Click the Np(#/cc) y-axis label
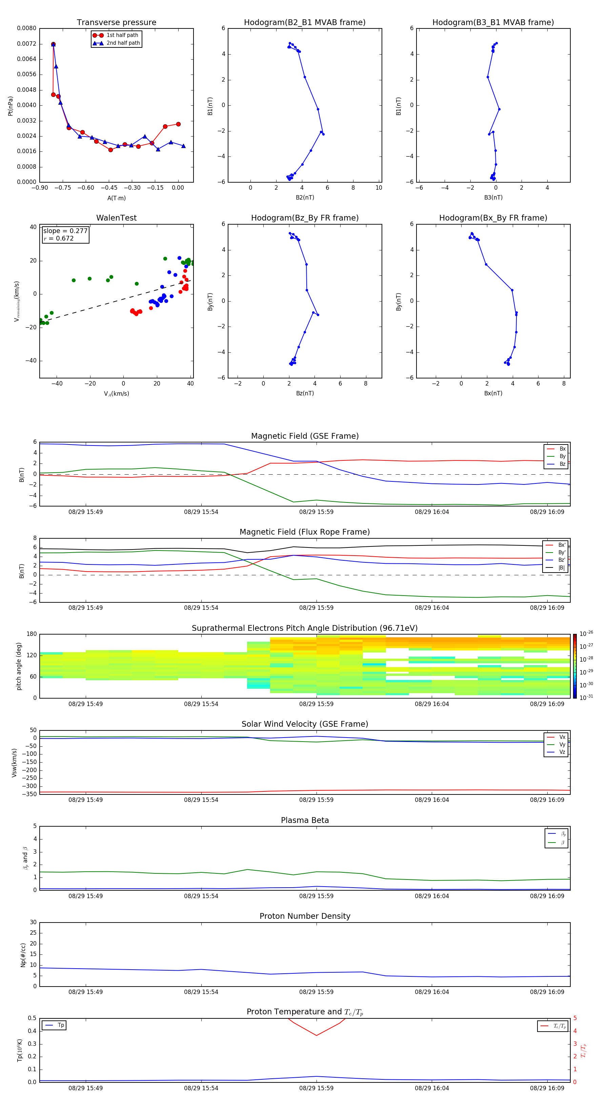Screen dimensions: 610x1118 coord(23,955)
